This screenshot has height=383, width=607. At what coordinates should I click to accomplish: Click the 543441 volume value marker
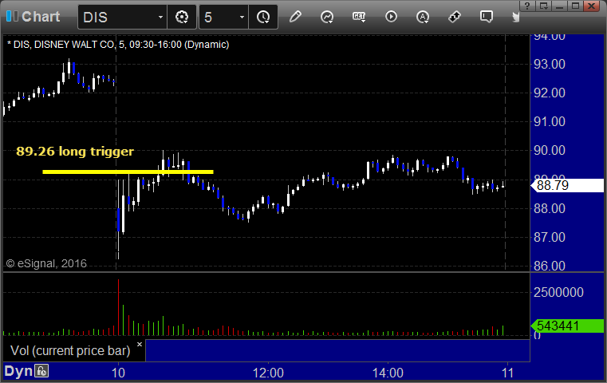click(x=567, y=326)
